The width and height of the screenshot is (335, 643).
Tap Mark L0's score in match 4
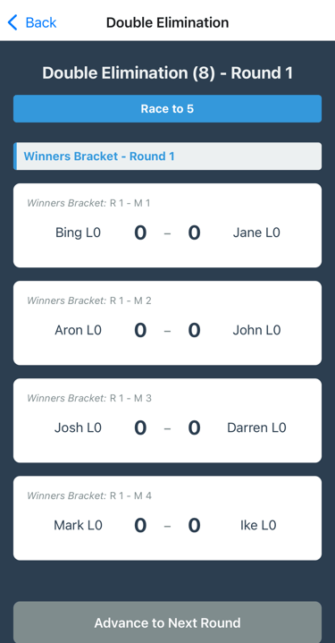[x=140, y=525]
